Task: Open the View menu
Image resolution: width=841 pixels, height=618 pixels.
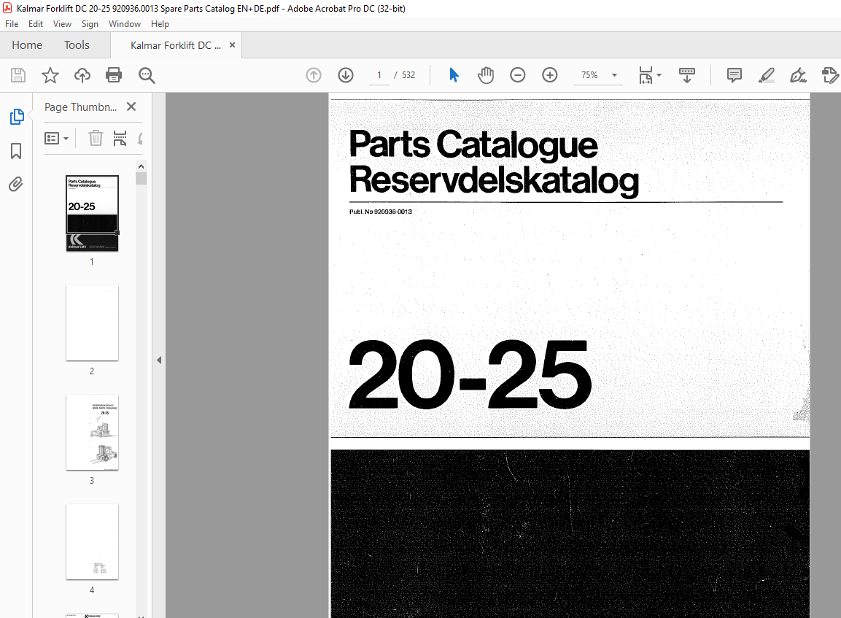Action: pos(62,23)
